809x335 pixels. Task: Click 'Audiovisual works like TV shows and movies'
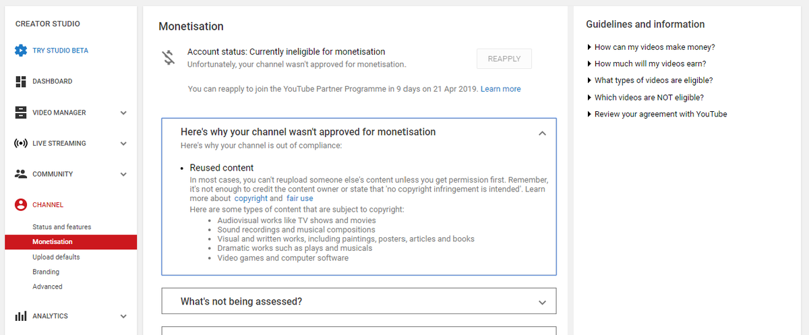(297, 220)
